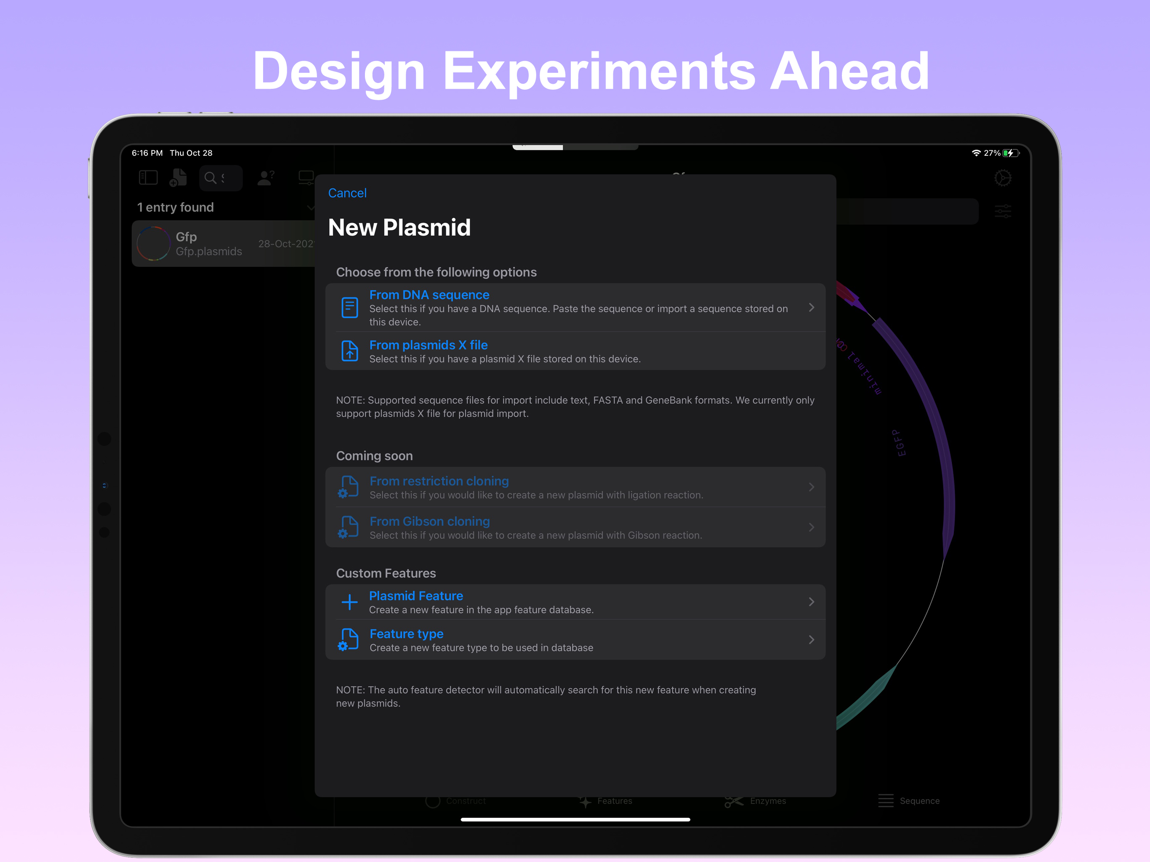The width and height of the screenshot is (1150, 862).
Task: Switch to the Enzymes tab
Action: [x=755, y=801]
